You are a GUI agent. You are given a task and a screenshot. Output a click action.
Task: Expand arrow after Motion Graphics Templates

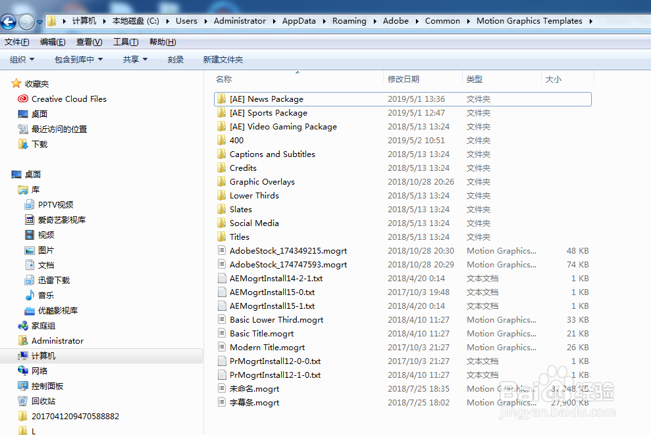[x=590, y=21]
